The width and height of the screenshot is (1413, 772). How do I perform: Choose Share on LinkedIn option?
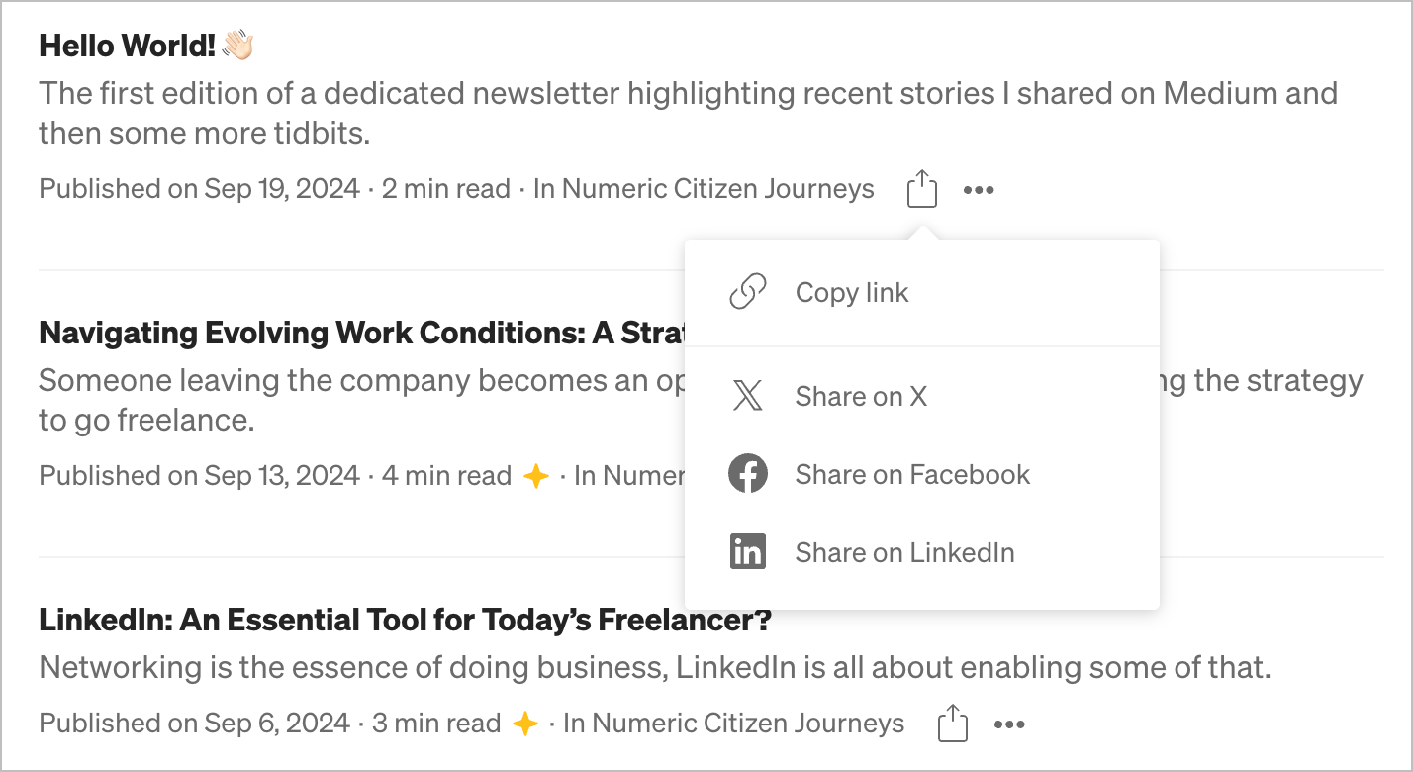(x=904, y=552)
